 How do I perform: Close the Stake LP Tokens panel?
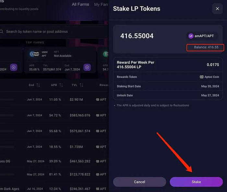point(217,9)
